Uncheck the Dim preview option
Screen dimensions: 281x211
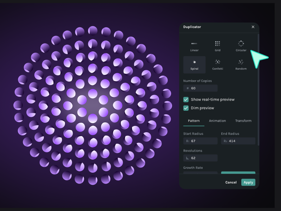[186, 108]
